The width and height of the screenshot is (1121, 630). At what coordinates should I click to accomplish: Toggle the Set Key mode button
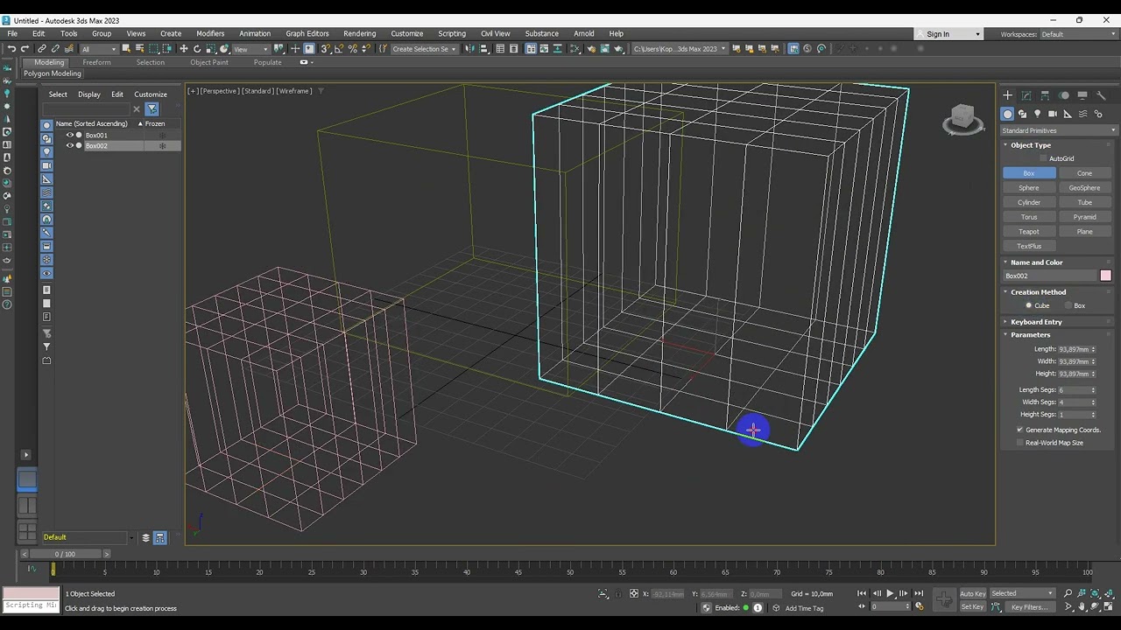coord(973,606)
